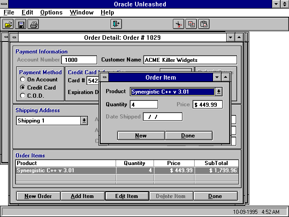Viewport: 289px width, 217px height.
Task: Click the print toolbar icon
Action: tap(33, 24)
